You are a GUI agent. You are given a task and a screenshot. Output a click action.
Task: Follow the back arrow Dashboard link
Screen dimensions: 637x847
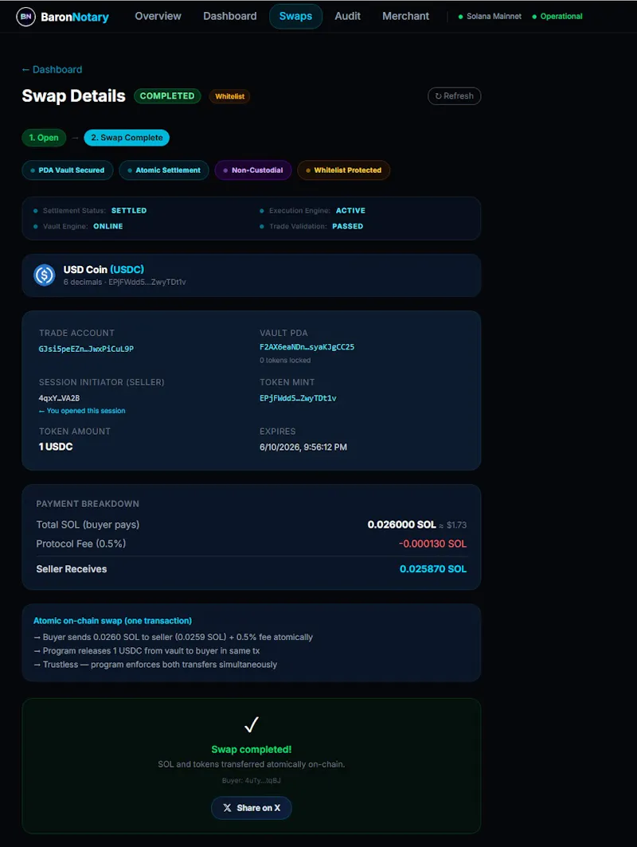pyautogui.click(x=52, y=70)
